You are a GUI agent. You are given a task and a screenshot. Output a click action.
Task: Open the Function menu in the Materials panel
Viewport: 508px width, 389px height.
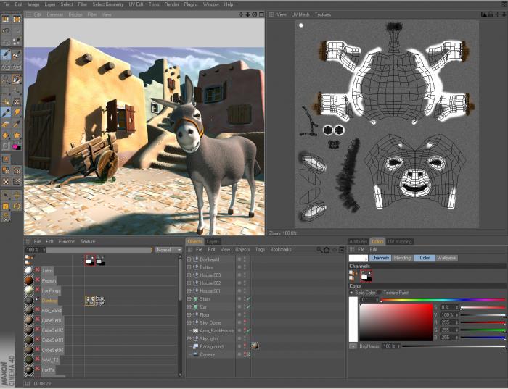pyautogui.click(x=67, y=241)
